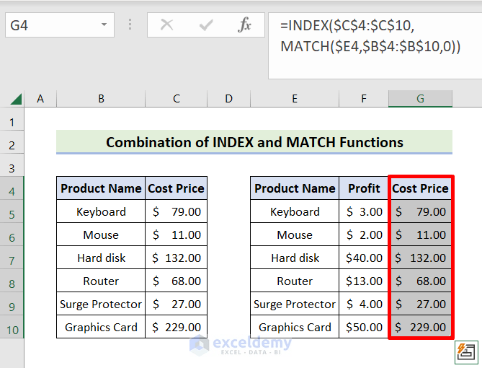Click the Select All corner triangle
Viewport: 482px width, 368px height.
pos(16,99)
